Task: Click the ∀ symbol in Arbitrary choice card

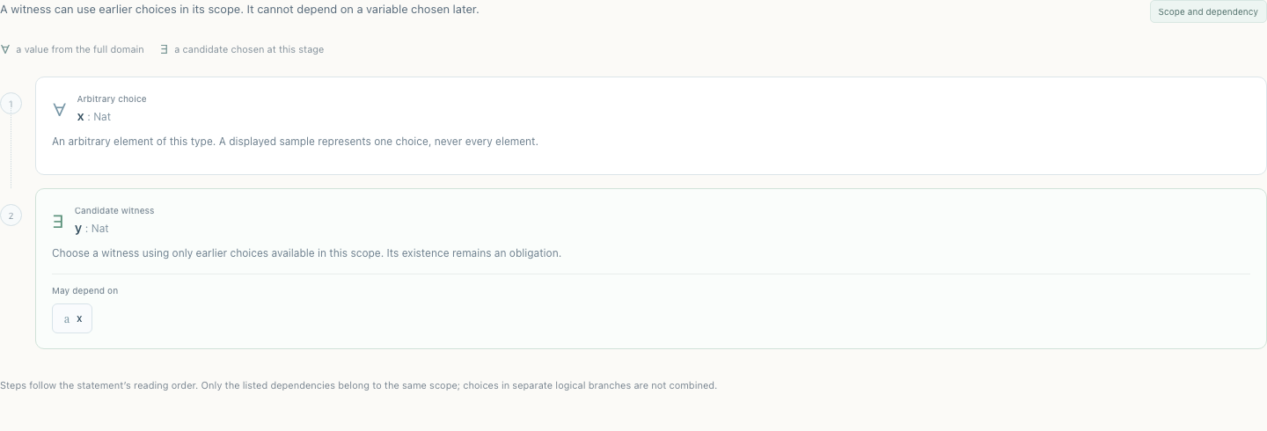Action: click(x=59, y=109)
